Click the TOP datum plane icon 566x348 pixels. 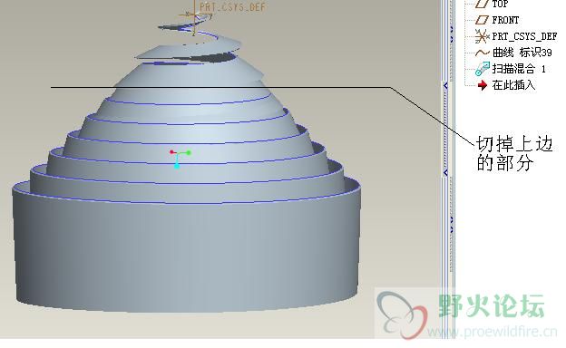pos(482,4)
